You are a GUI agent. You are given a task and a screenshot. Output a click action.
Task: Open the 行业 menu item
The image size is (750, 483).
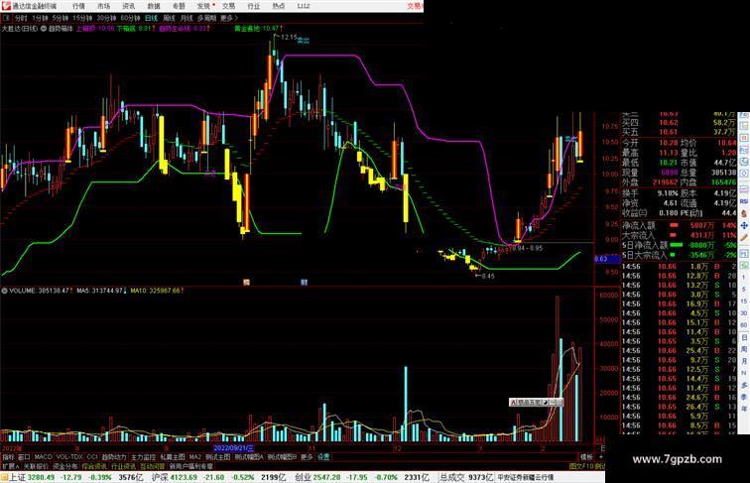[254, 6]
